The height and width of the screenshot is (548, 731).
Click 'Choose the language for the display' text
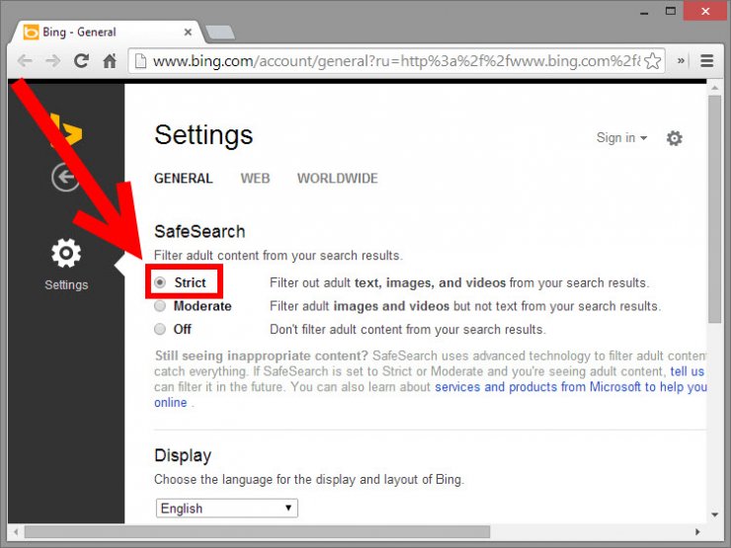tap(309, 479)
